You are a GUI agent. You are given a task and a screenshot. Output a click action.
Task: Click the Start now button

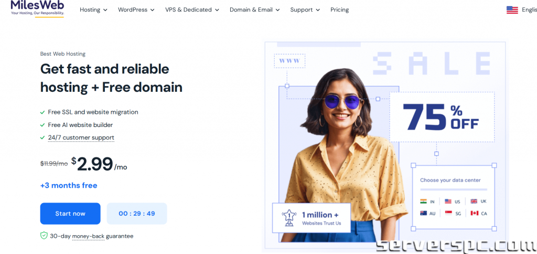70,214
